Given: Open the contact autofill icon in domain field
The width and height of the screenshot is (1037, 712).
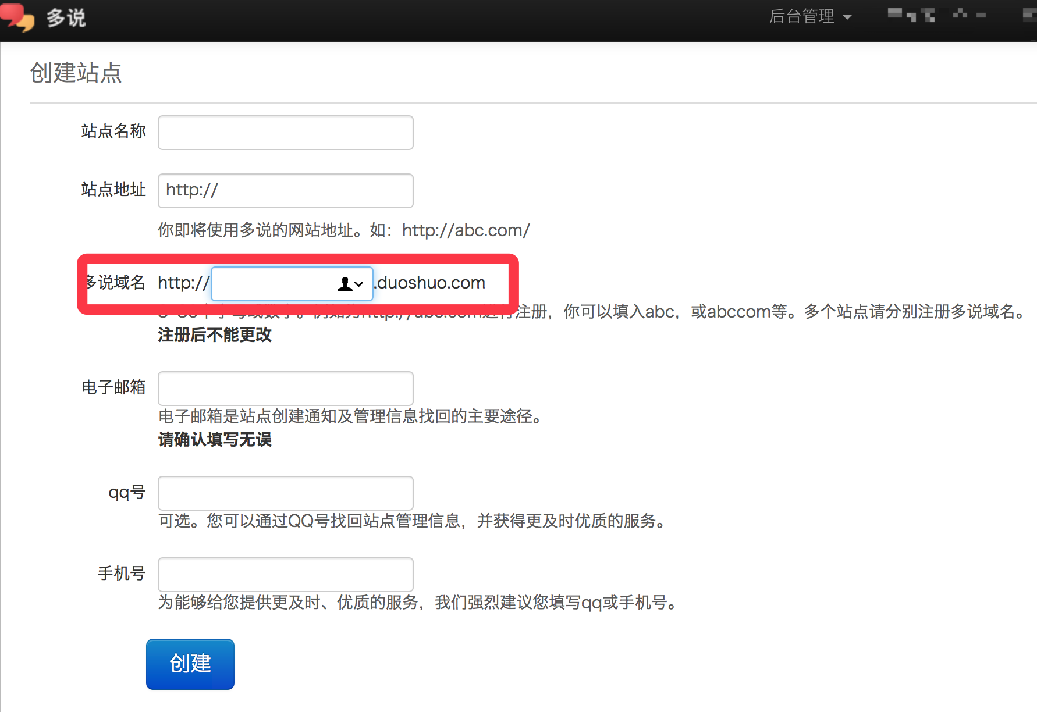Looking at the screenshot, I should coord(350,284).
